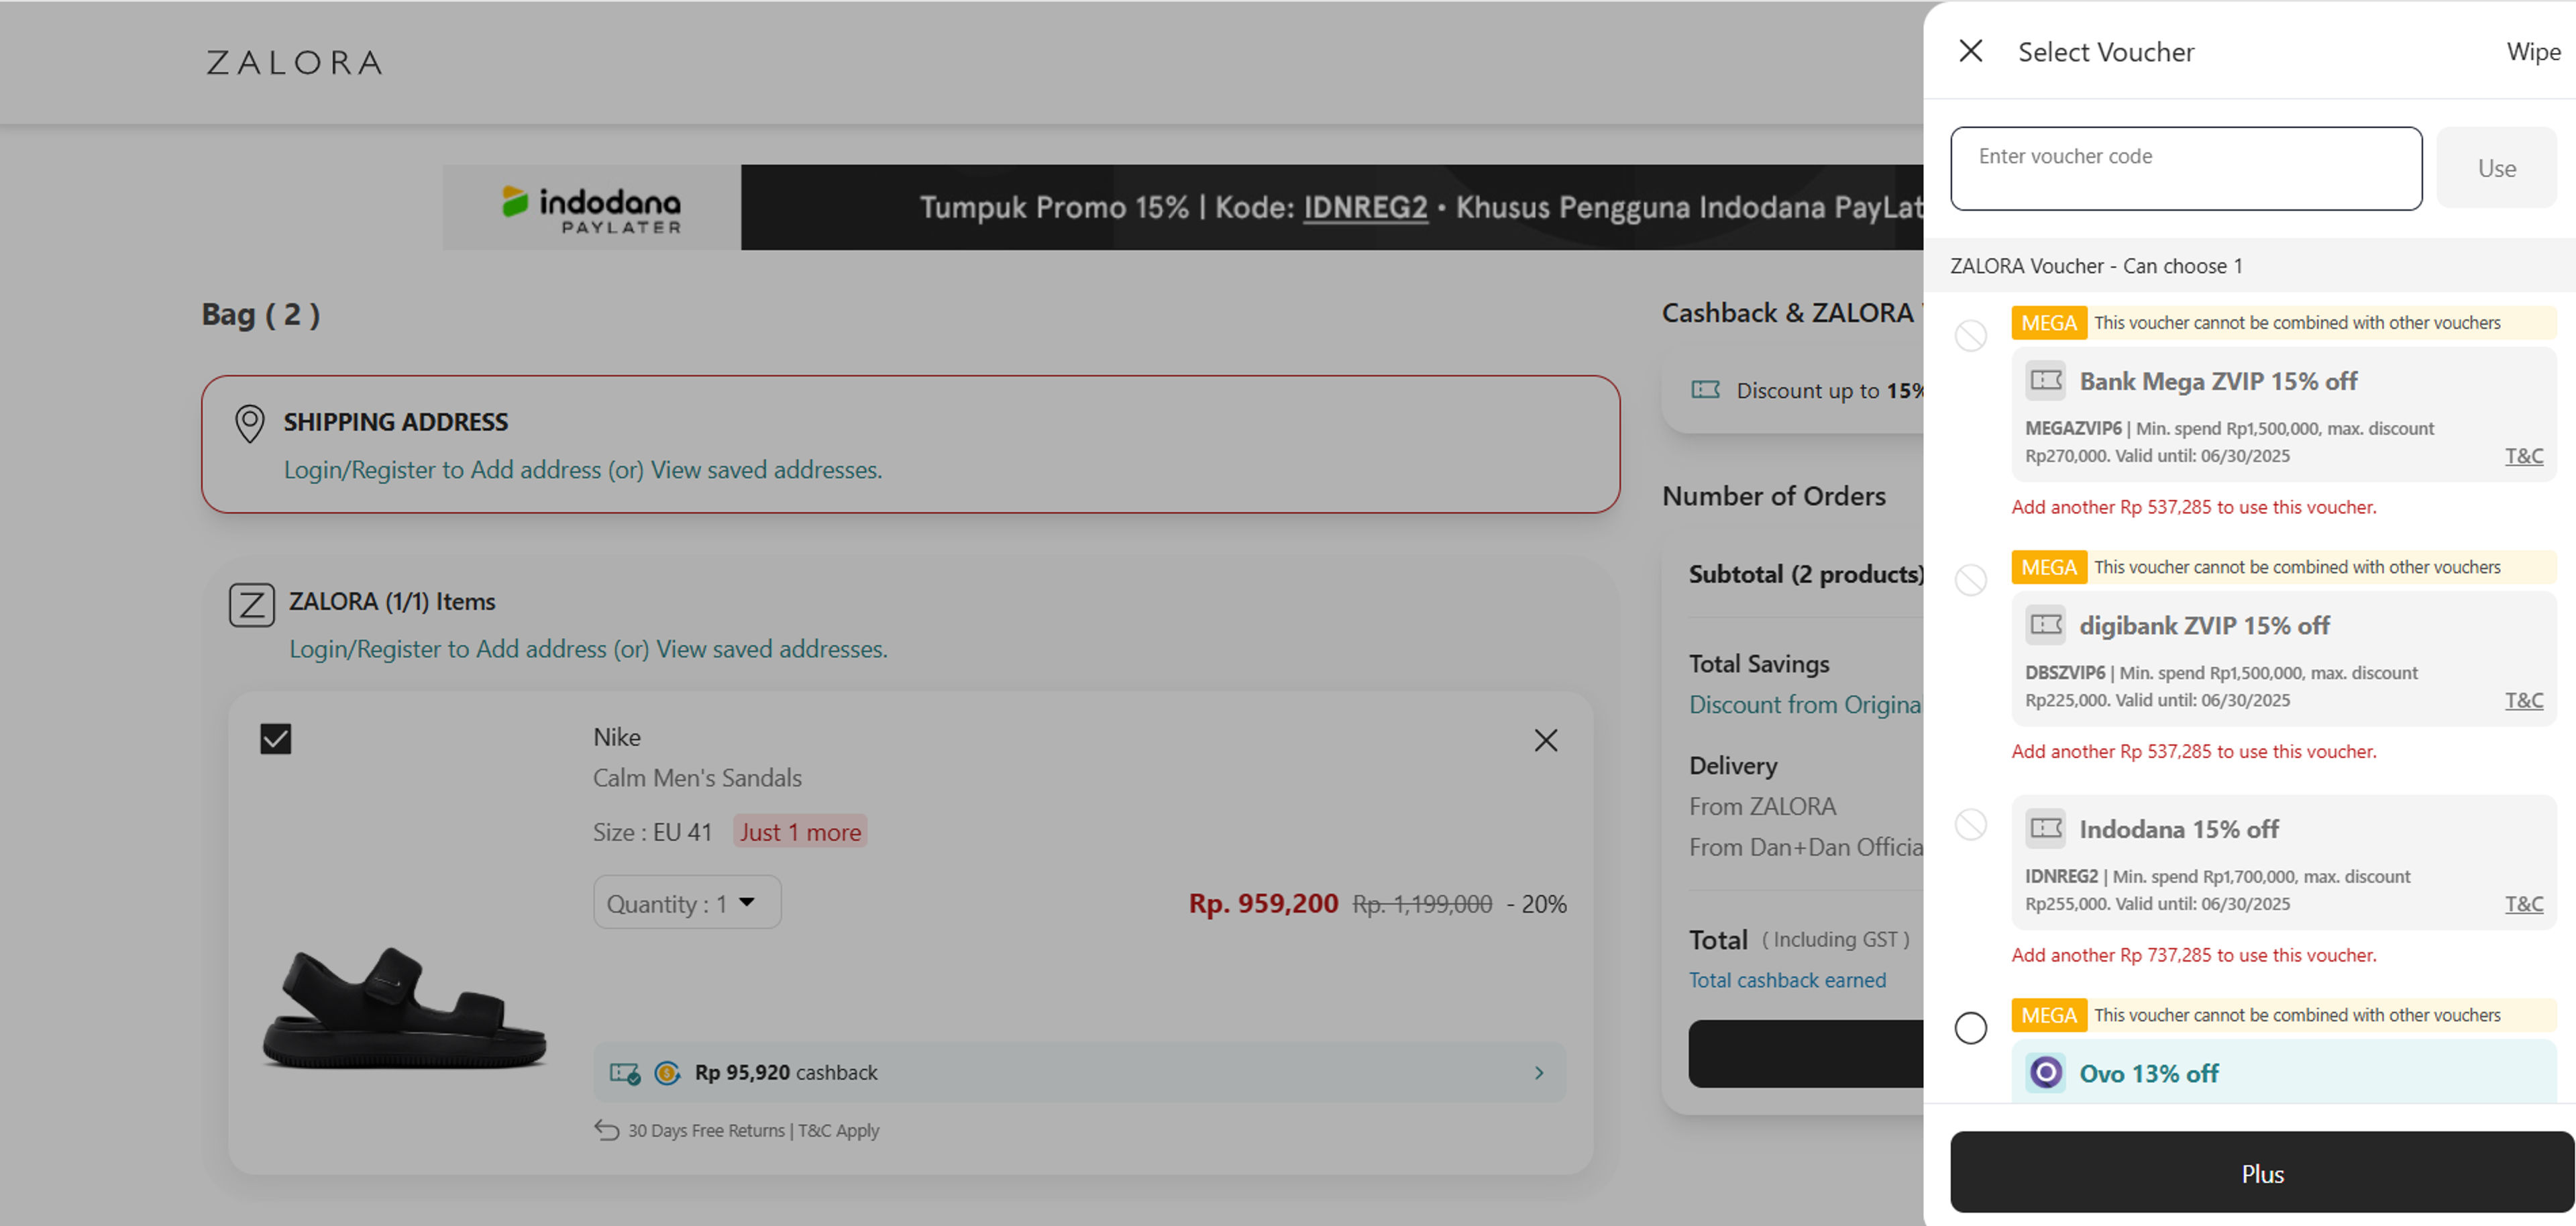This screenshot has height=1226, width=2576.
Task: View the Nike sandal product image
Action: (x=404, y=1007)
